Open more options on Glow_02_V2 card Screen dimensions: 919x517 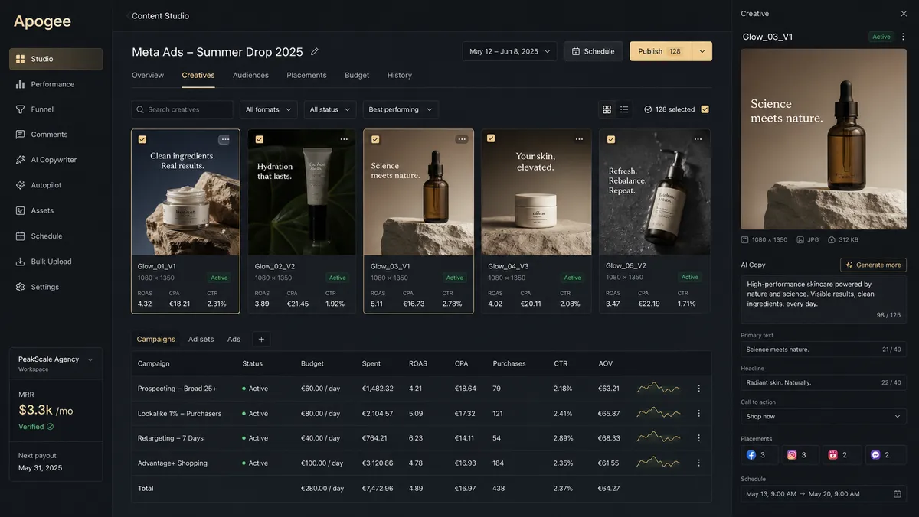pos(344,139)
